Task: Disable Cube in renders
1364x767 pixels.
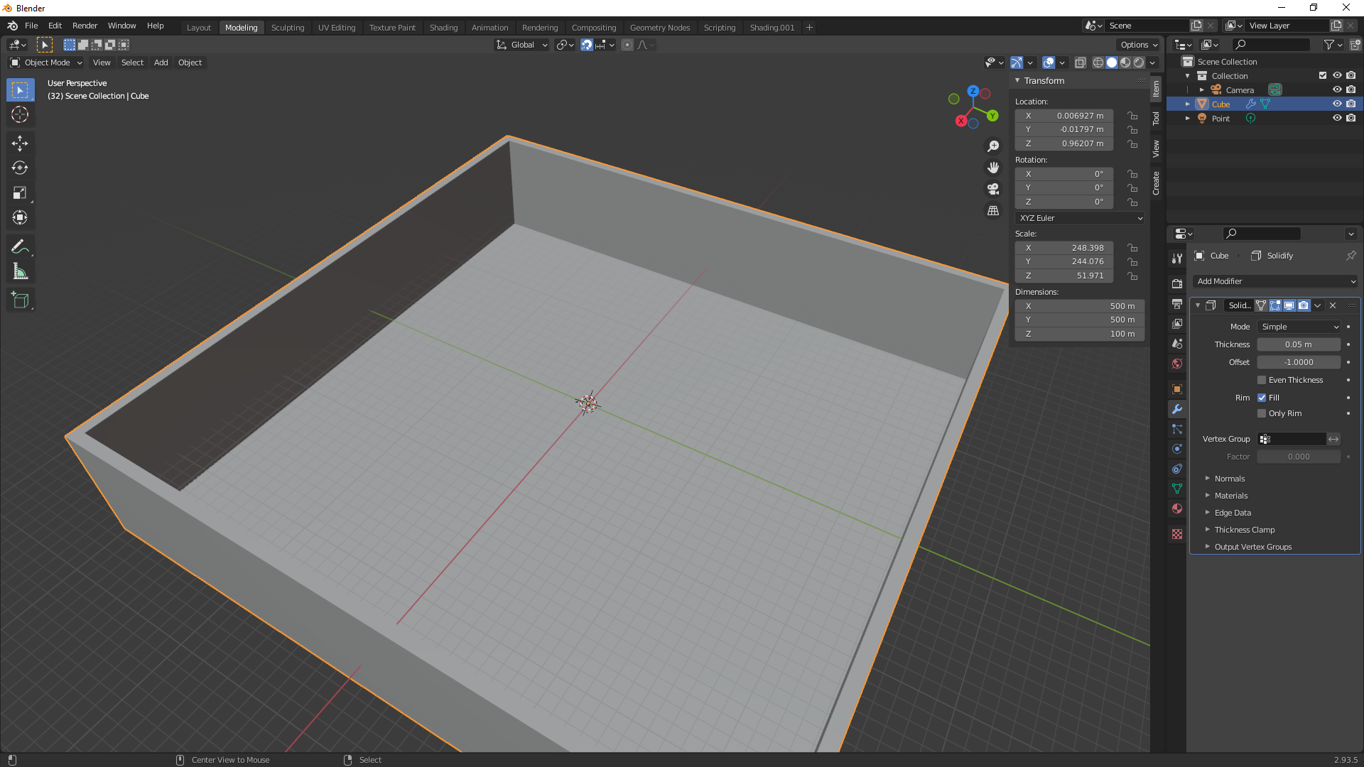Action: [x=1351, y=104]
